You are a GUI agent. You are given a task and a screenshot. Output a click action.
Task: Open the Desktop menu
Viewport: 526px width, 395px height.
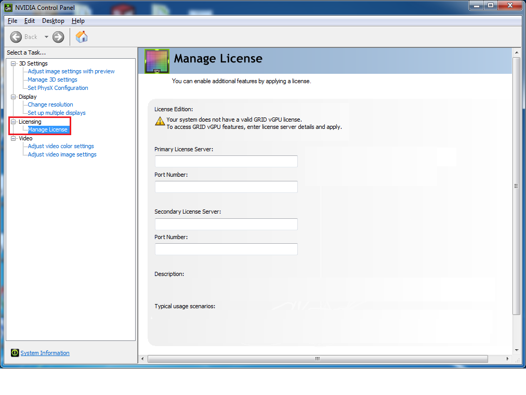[53, 21]
